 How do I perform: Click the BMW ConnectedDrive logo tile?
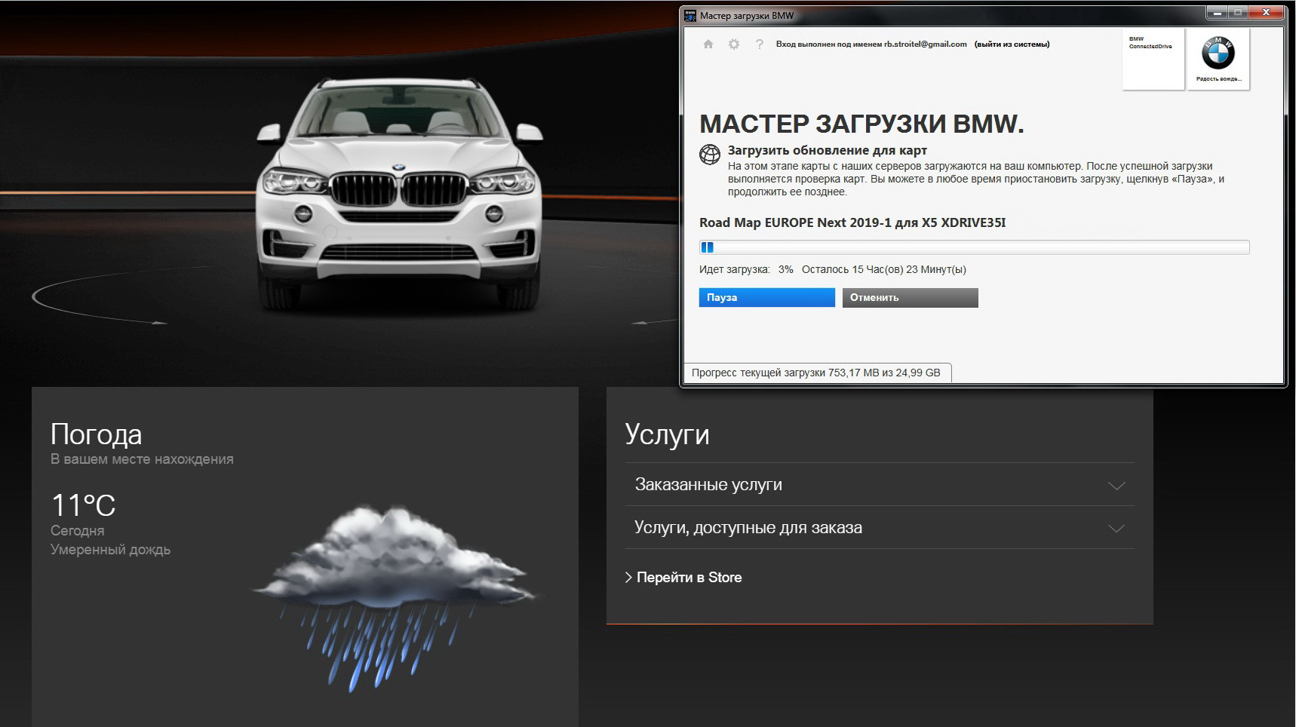pyautogui.click(x=1153, y=59)
